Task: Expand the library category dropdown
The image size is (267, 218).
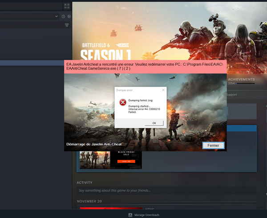Action: click(x=57, y=16)
